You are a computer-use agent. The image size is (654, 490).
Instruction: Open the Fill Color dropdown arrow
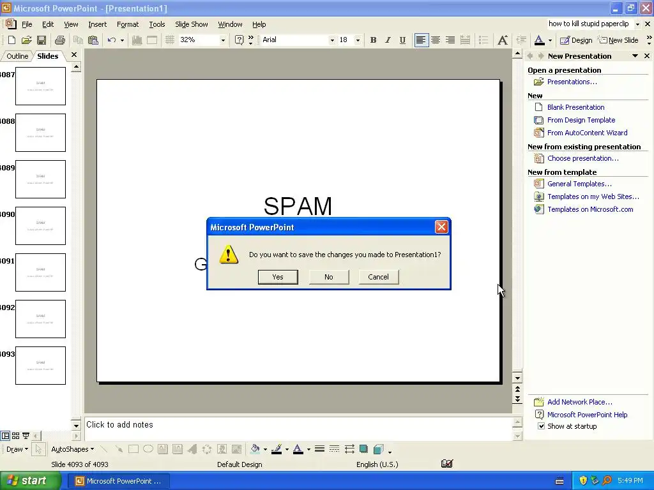pos(265,449)
